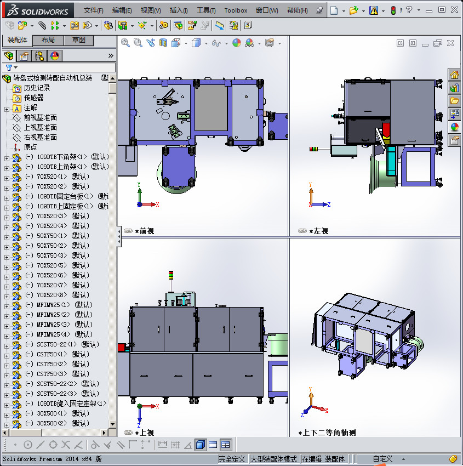Click the 自定义 units status button

[382, 459]
